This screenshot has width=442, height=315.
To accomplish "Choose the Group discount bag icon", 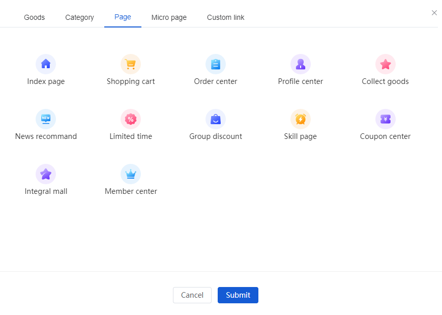I will [216, 119].
